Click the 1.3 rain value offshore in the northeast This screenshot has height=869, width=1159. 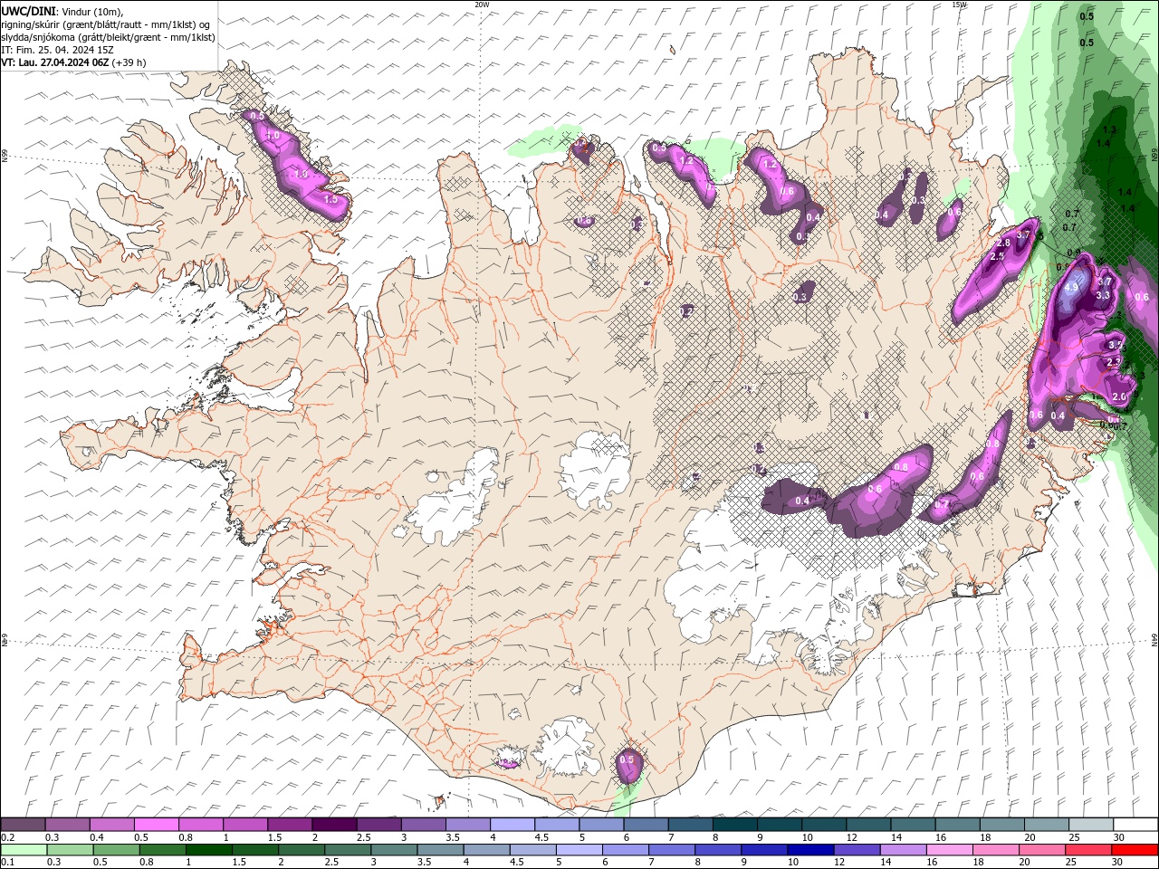point(1108,130)
